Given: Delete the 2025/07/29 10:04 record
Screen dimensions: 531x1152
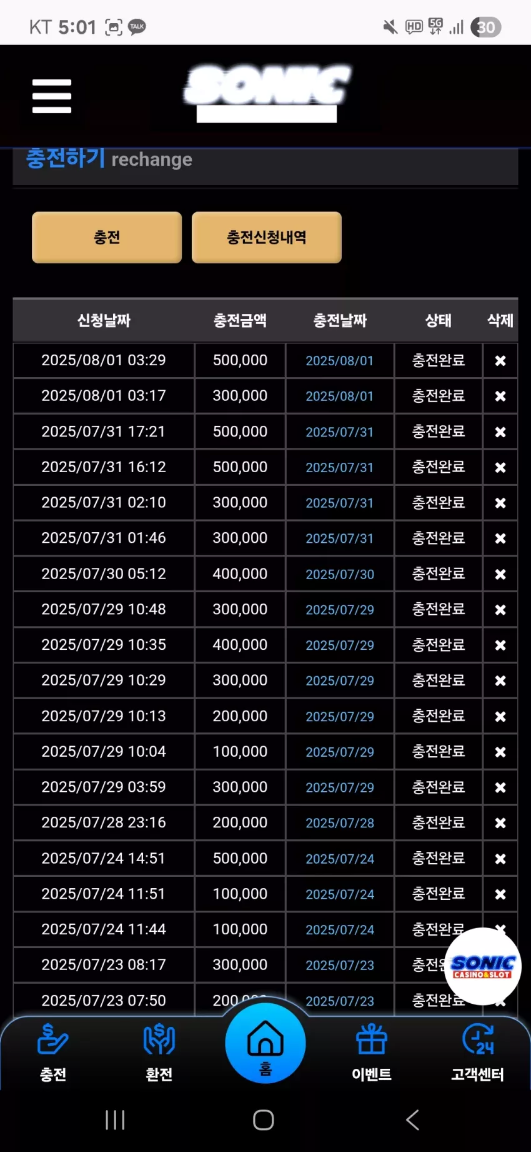Looking at the screenshot, I should point(500,752).
